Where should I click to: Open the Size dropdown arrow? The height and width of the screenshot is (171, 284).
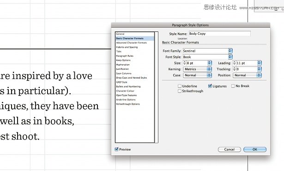[209, 63]
